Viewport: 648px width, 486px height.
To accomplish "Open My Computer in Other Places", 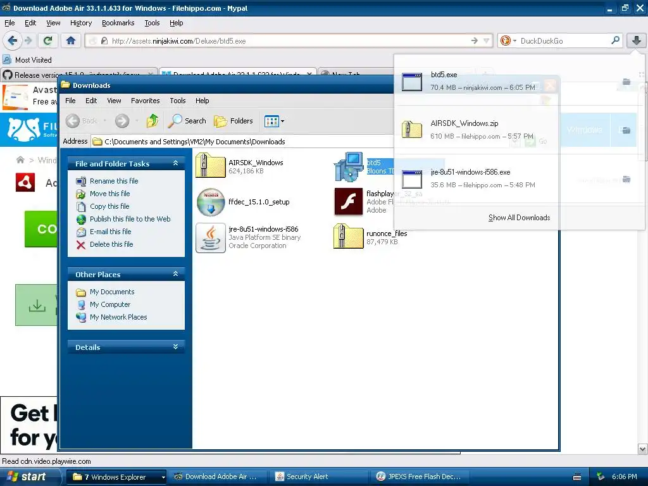I will click(110, 304).
